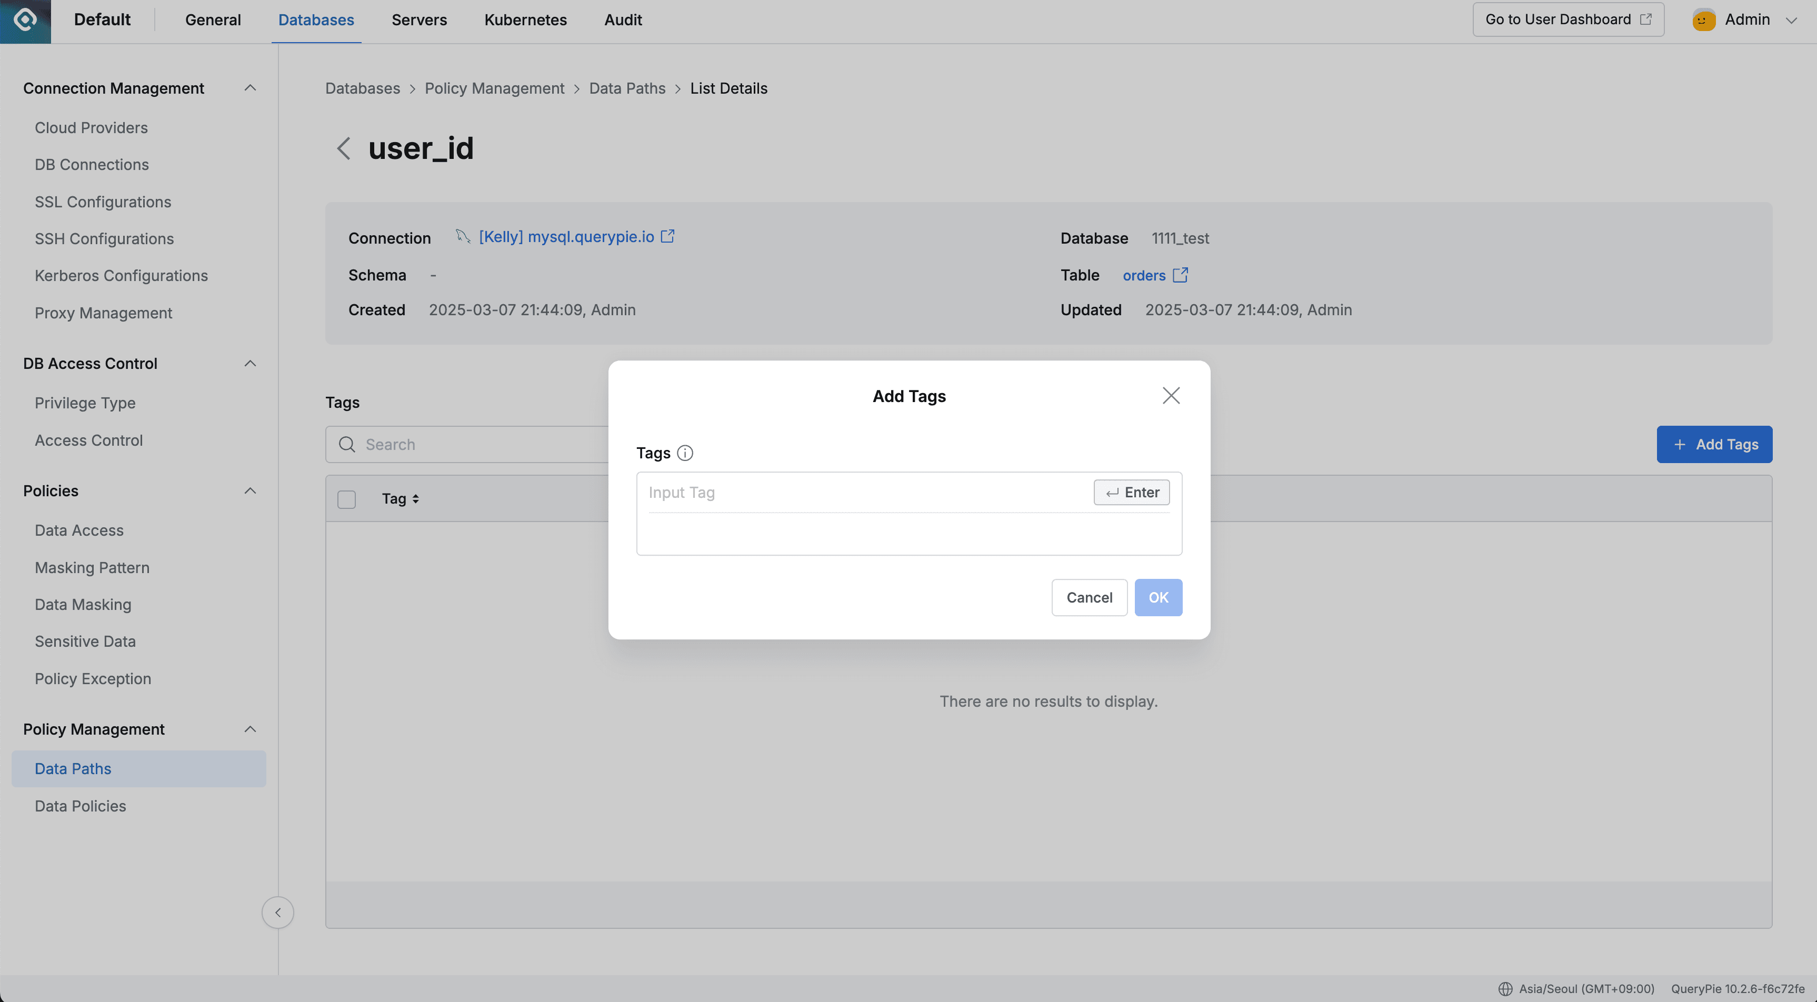The height and width of the screenshot is (1002, 1817).
Task: Open the Audit tab
Action: [622, 20]
